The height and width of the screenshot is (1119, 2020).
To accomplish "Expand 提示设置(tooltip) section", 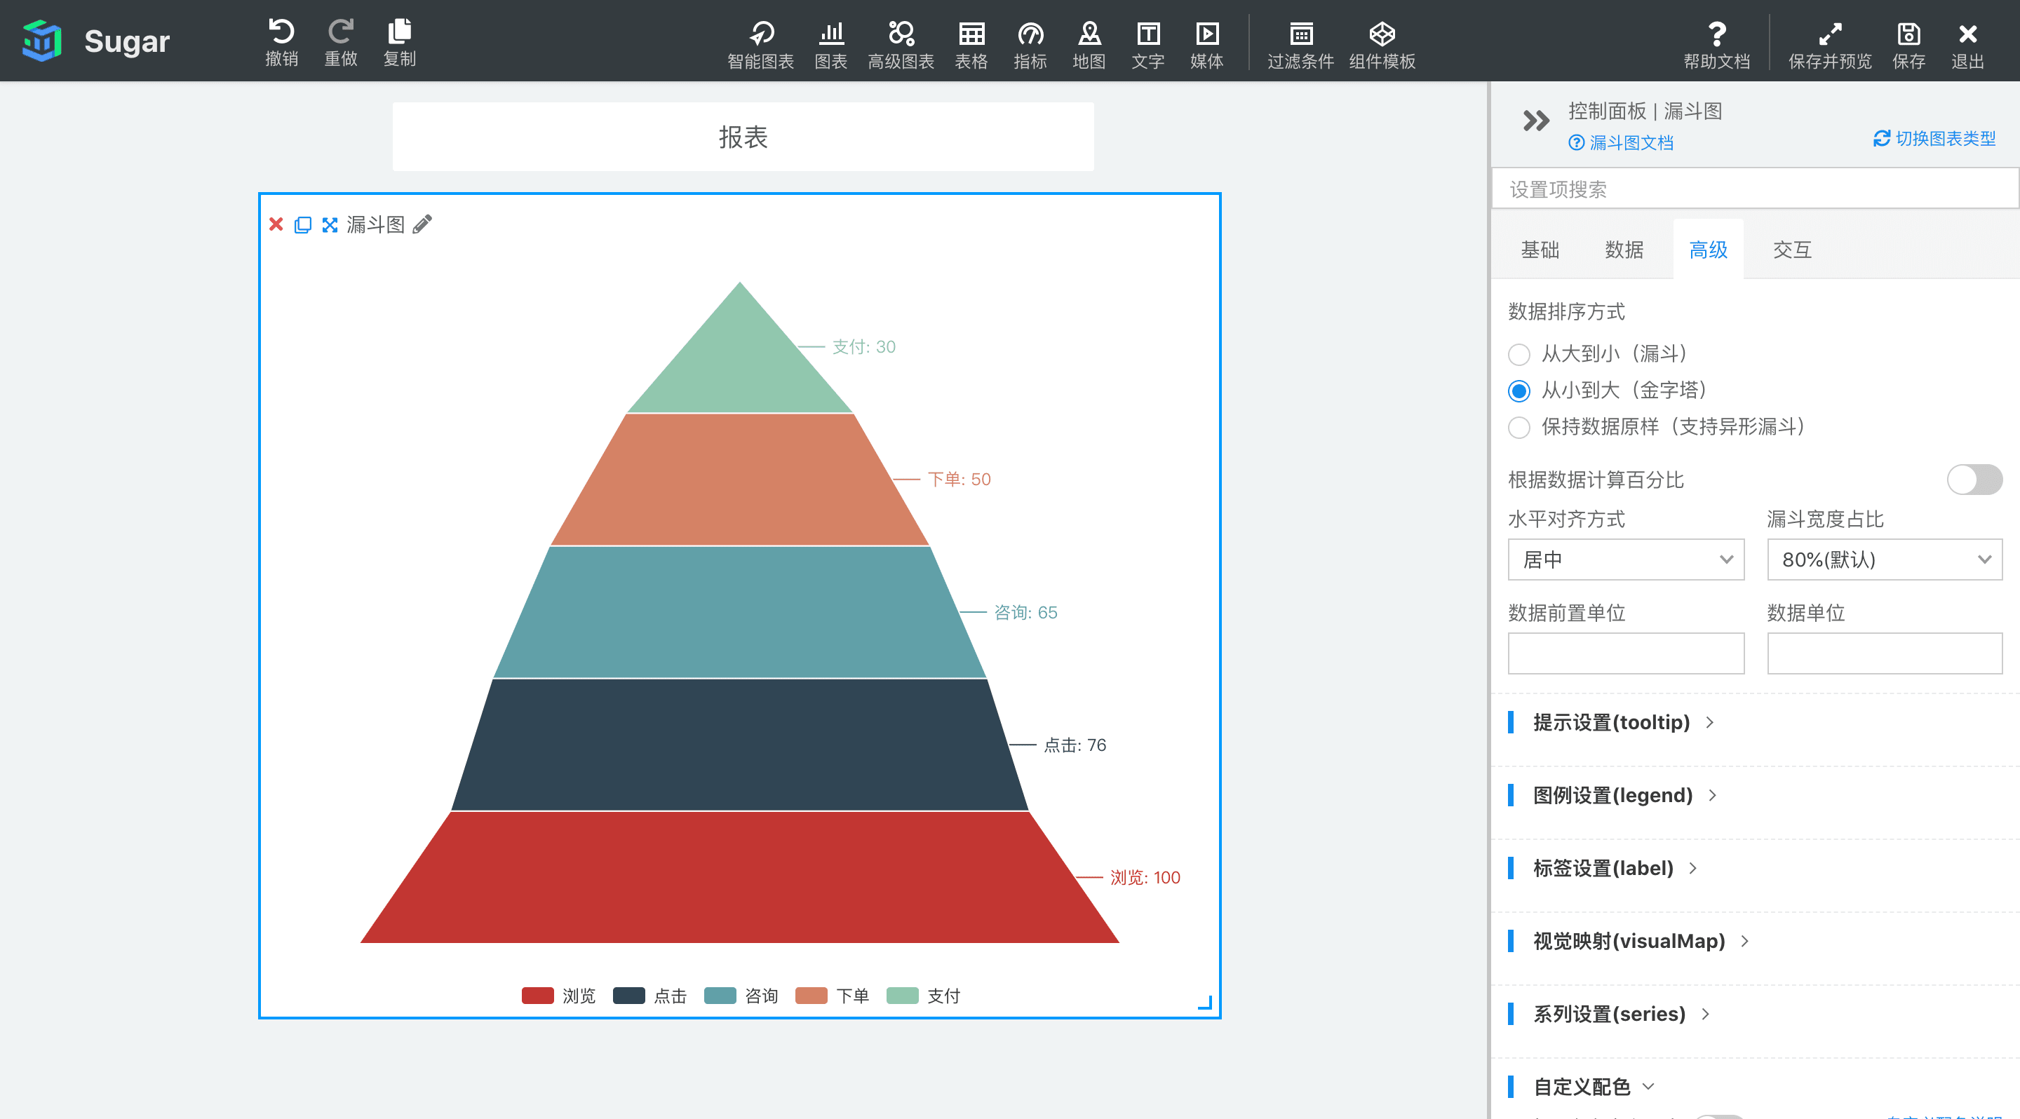I will (x=1610, y=722).
